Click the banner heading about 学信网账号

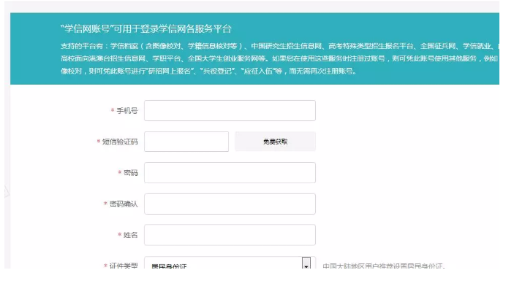tap(146, 28)
